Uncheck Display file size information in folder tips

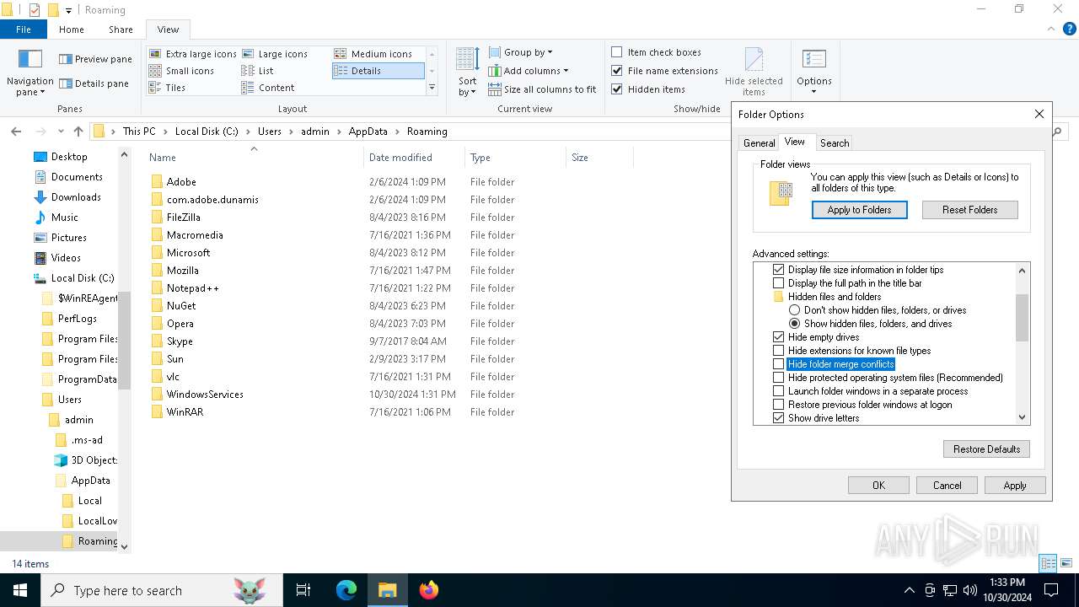point(779,270)
